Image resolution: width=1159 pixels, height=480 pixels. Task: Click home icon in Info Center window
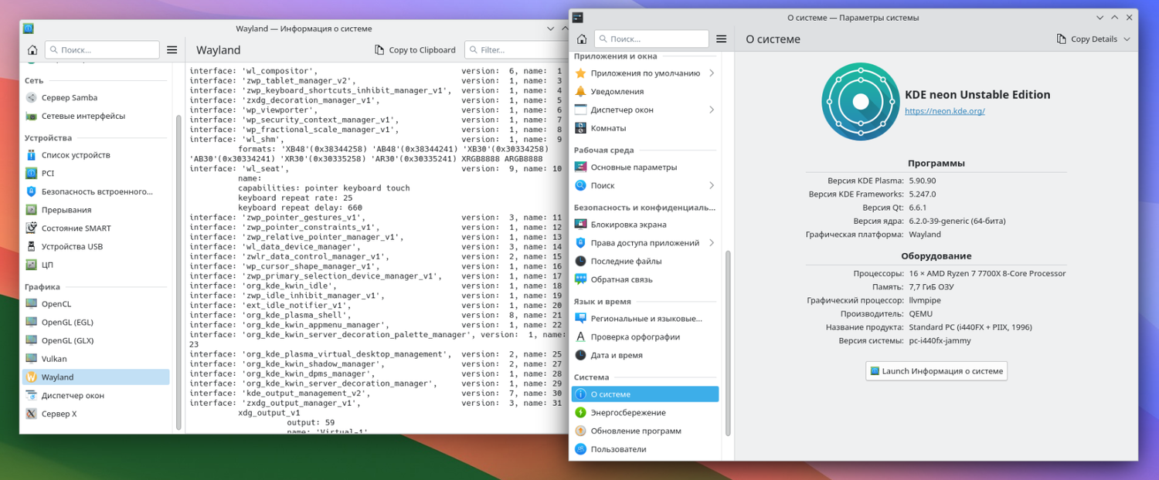(32, 49)
